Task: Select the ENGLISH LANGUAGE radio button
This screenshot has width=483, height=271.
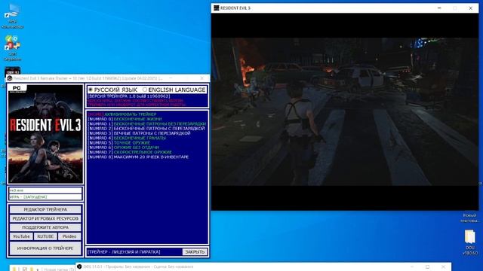Action: [145, 90]
